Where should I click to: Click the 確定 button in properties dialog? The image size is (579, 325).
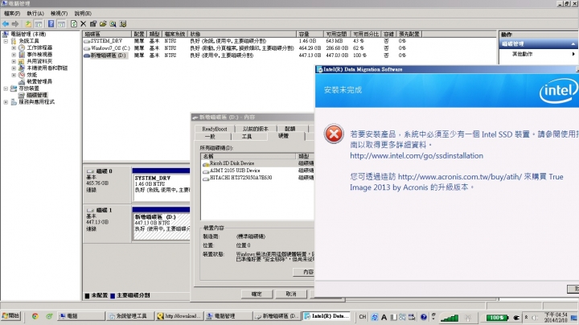tap(257, 294)
